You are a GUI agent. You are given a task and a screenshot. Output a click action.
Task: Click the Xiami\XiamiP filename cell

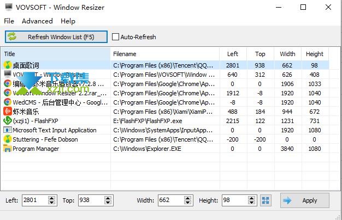(x=163, y=112)
